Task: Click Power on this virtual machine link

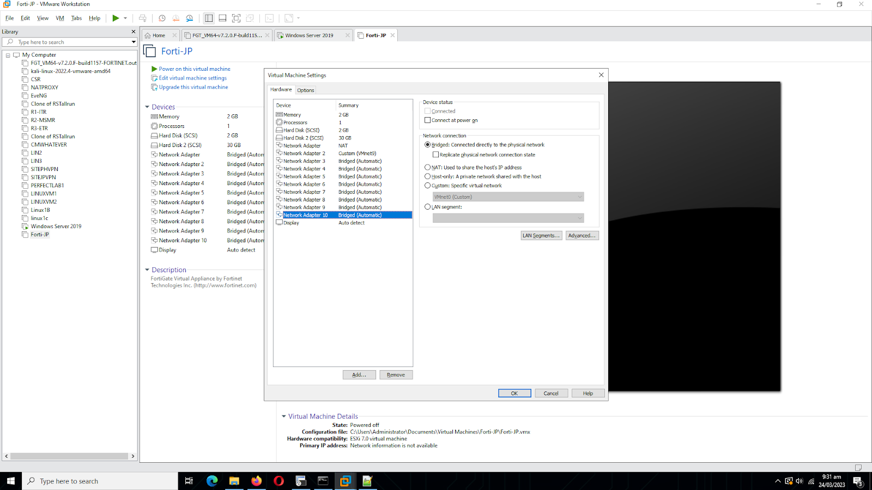Action: coord(195,69)
